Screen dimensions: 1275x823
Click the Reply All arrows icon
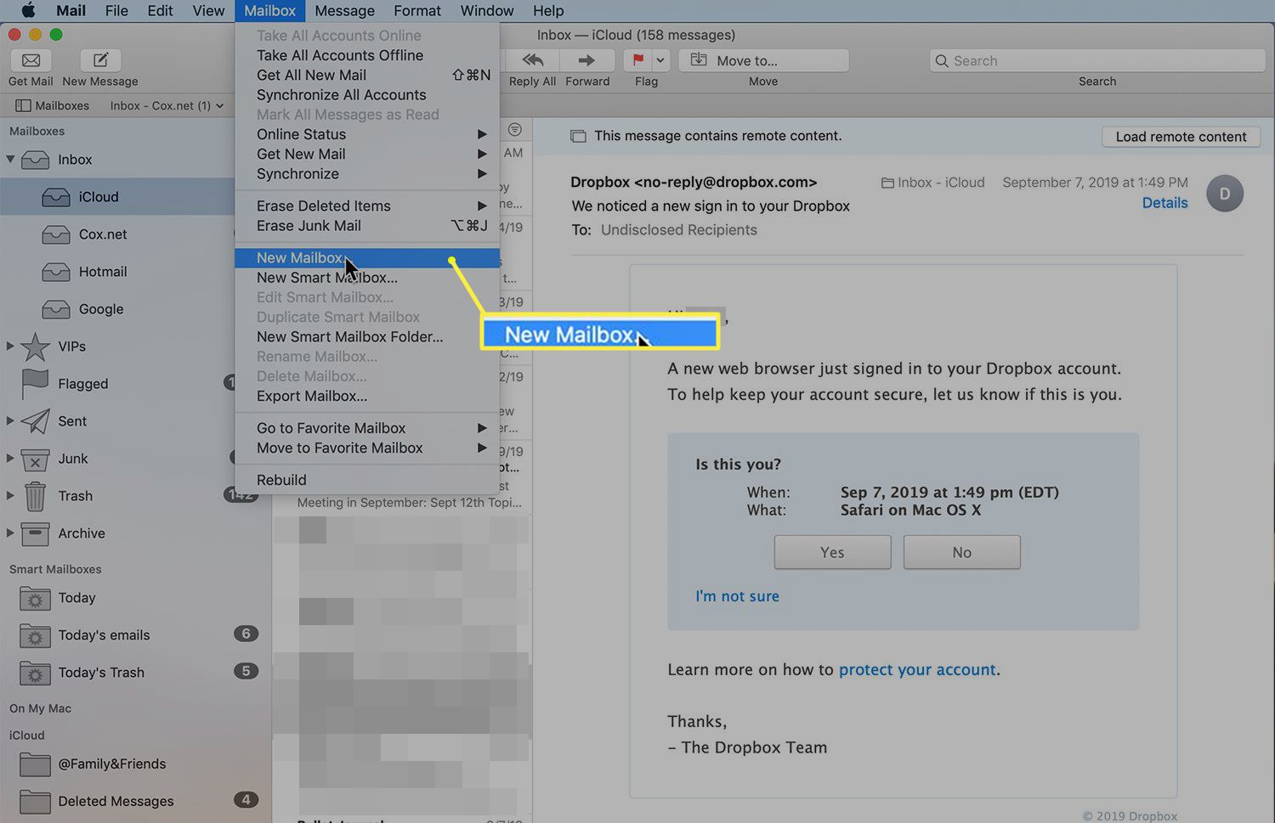click(533, 60)
